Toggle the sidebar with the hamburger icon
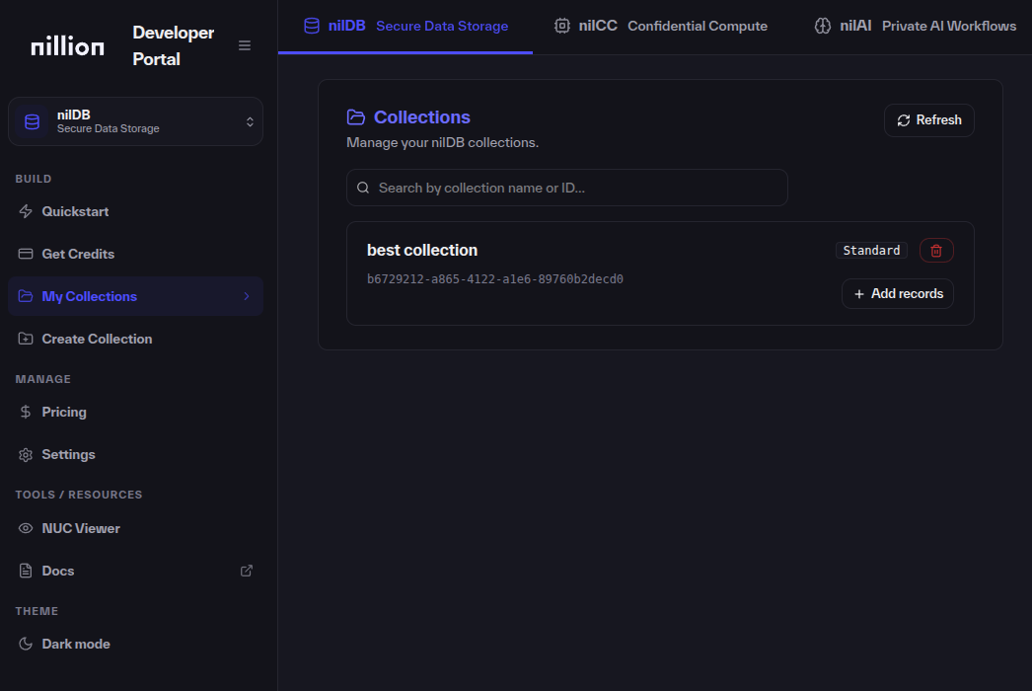The image size is (1032, 691). [244, 44]
